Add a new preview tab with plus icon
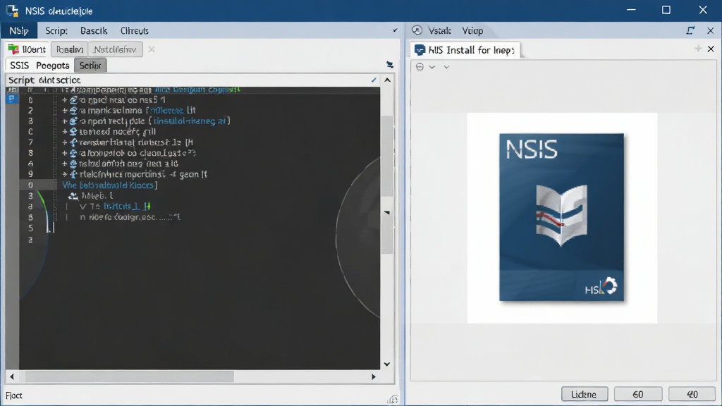 (x=698, y=49)
